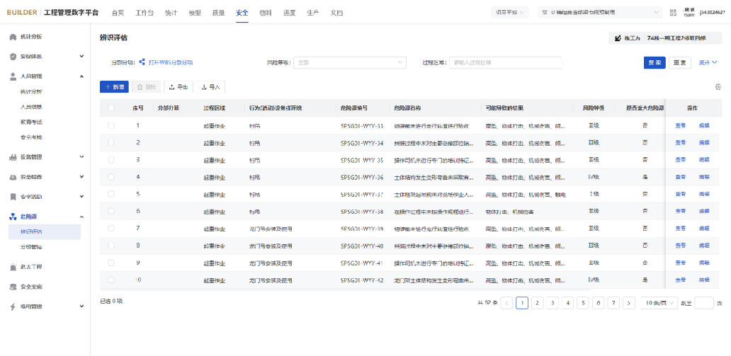Viewport: 731px width, 356px height.
Task: Open the user avatar beside j563024627
Action: click(x=689, y=13)
